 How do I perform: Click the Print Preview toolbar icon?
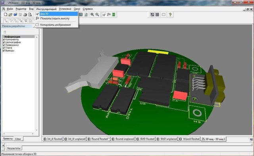30,15
